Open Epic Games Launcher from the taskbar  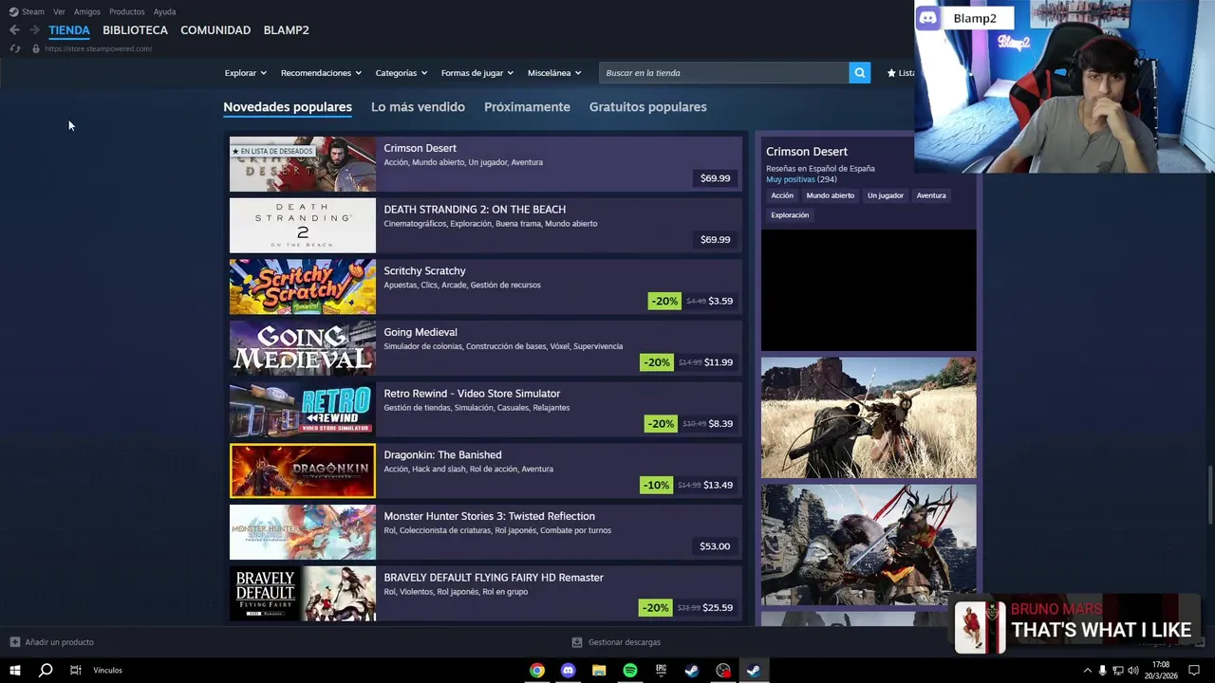[x=661, y=670]
